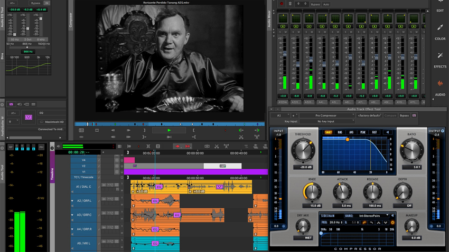
Task: Click the Lift icon in timeline toolbar
Action: click(x=226, y=146)
